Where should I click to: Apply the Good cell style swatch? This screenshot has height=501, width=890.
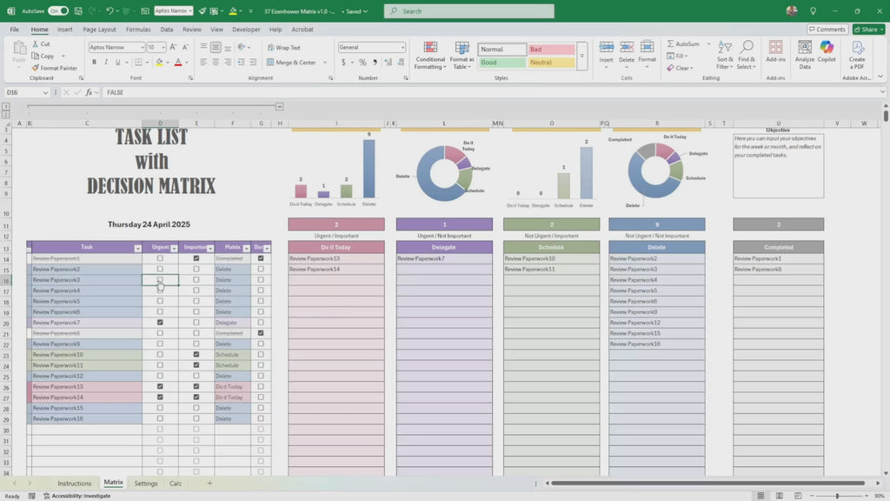[501, 63]
